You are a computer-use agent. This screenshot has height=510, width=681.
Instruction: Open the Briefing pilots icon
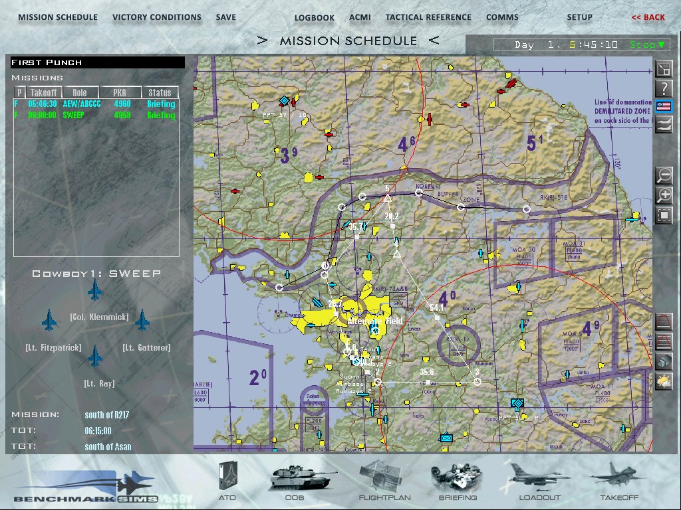point(457,477)
